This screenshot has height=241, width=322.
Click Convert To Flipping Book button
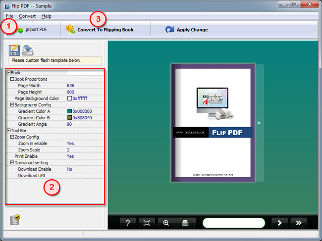pyautogui.click(x=100, y=30)
